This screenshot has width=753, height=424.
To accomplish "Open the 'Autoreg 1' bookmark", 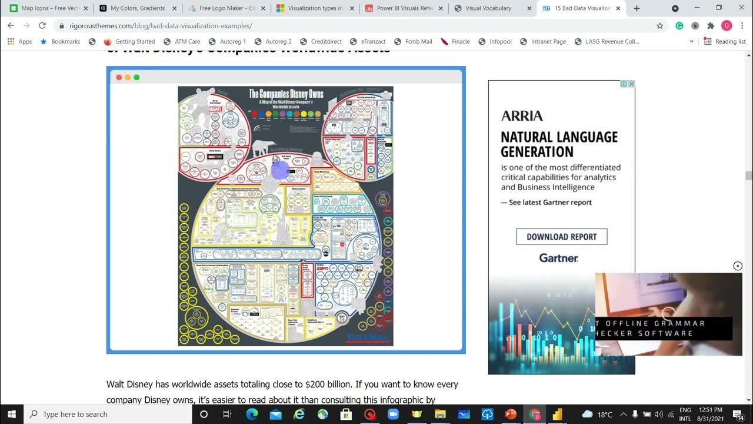I will pos(227,42).
